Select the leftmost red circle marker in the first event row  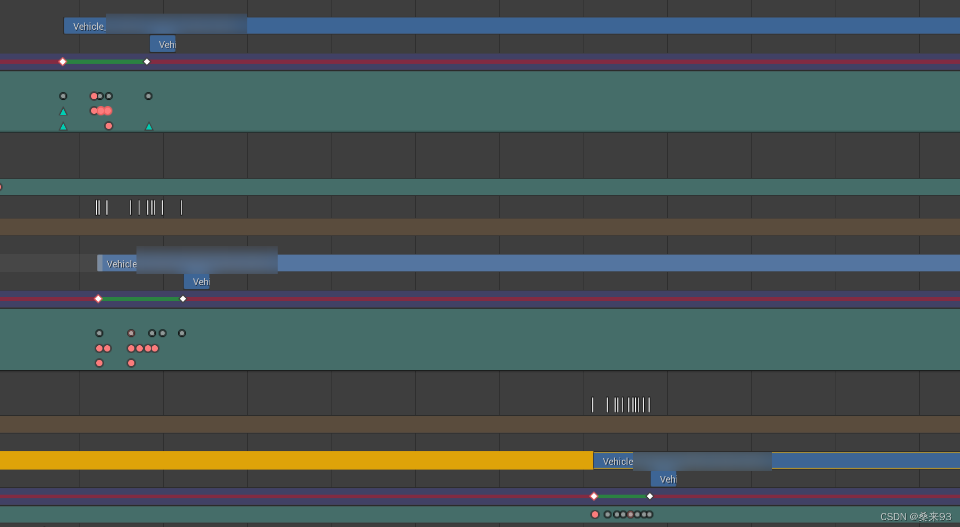click(94, 96)
